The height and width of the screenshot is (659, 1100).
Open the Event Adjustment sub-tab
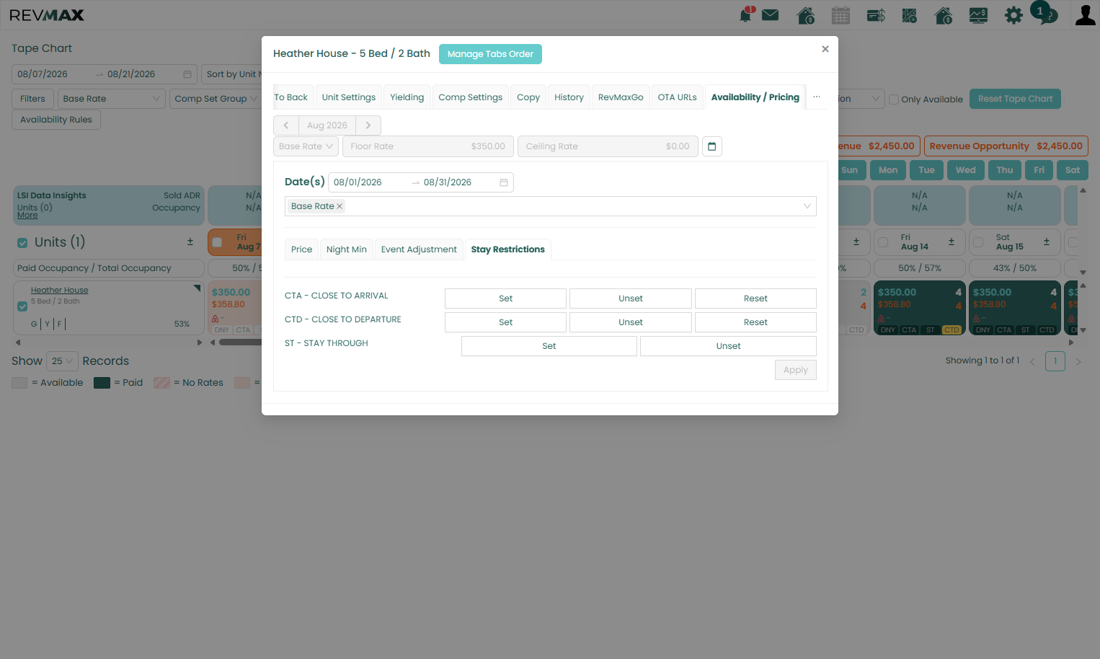[x=419, y=249]
